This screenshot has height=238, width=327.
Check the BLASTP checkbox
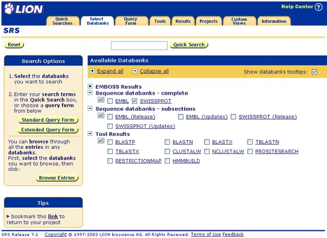[110, 142]
